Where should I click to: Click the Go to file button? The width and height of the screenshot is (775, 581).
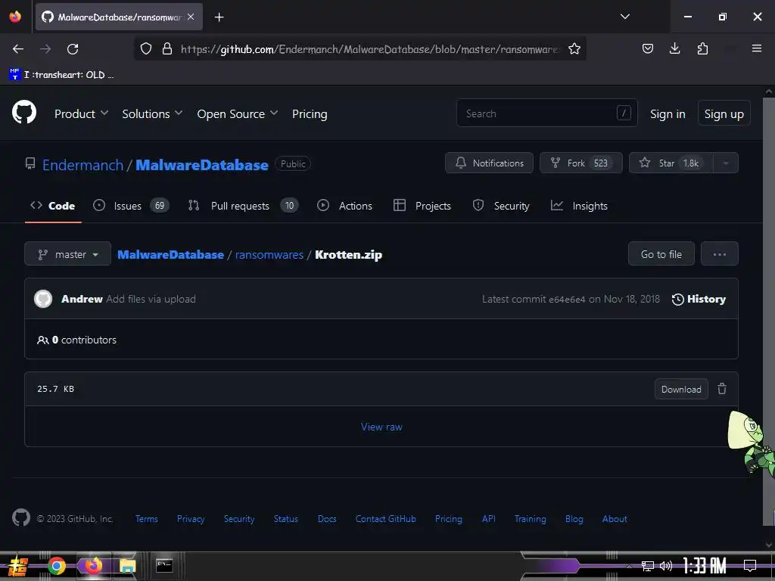click(x=661, y=254)
